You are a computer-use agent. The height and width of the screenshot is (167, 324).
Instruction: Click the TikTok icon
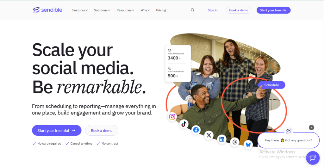click(184, 124)
